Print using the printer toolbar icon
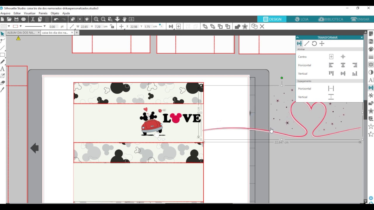The width and height of the screenshot is (374, 210). point(23,19)
